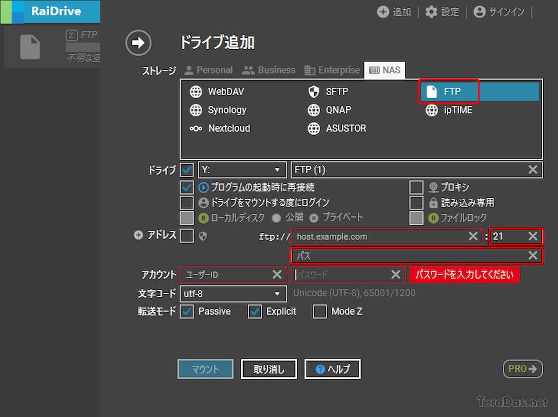Toggle the secure アドレス checkbox
This screenshot has height=417, width=558.
pos(187,236)
